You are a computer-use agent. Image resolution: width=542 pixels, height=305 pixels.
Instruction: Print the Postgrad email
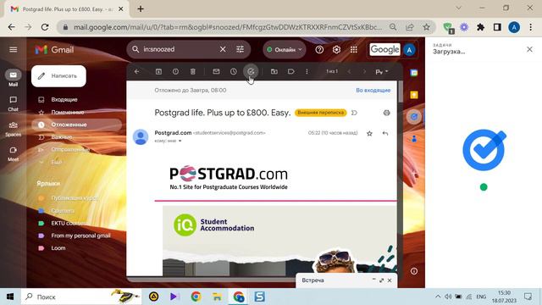pyautogui.click(x=386, y=113)
